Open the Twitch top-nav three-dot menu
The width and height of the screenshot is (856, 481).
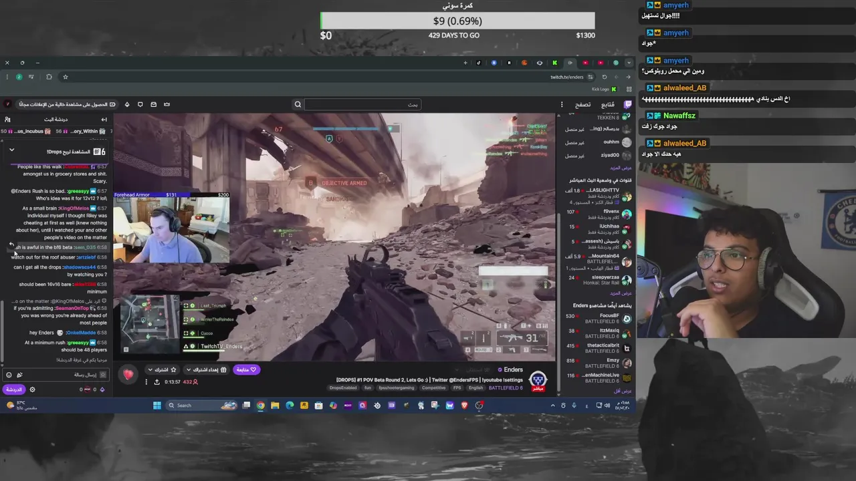pos(562,104)
